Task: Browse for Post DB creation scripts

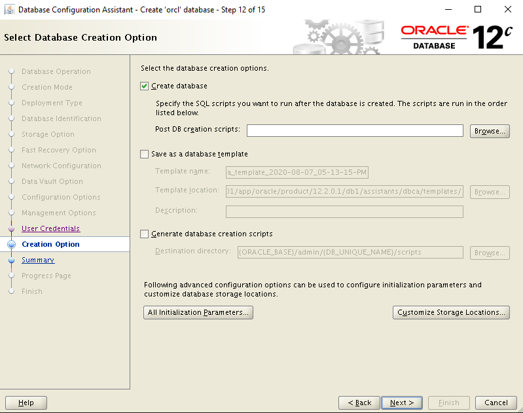Action: click(x=490, y=131)
